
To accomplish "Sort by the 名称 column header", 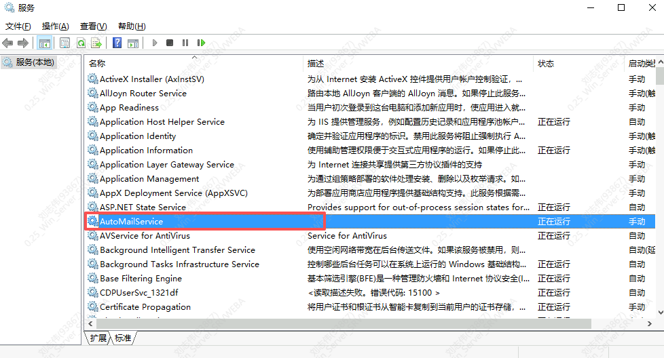I will pos(194,64).
